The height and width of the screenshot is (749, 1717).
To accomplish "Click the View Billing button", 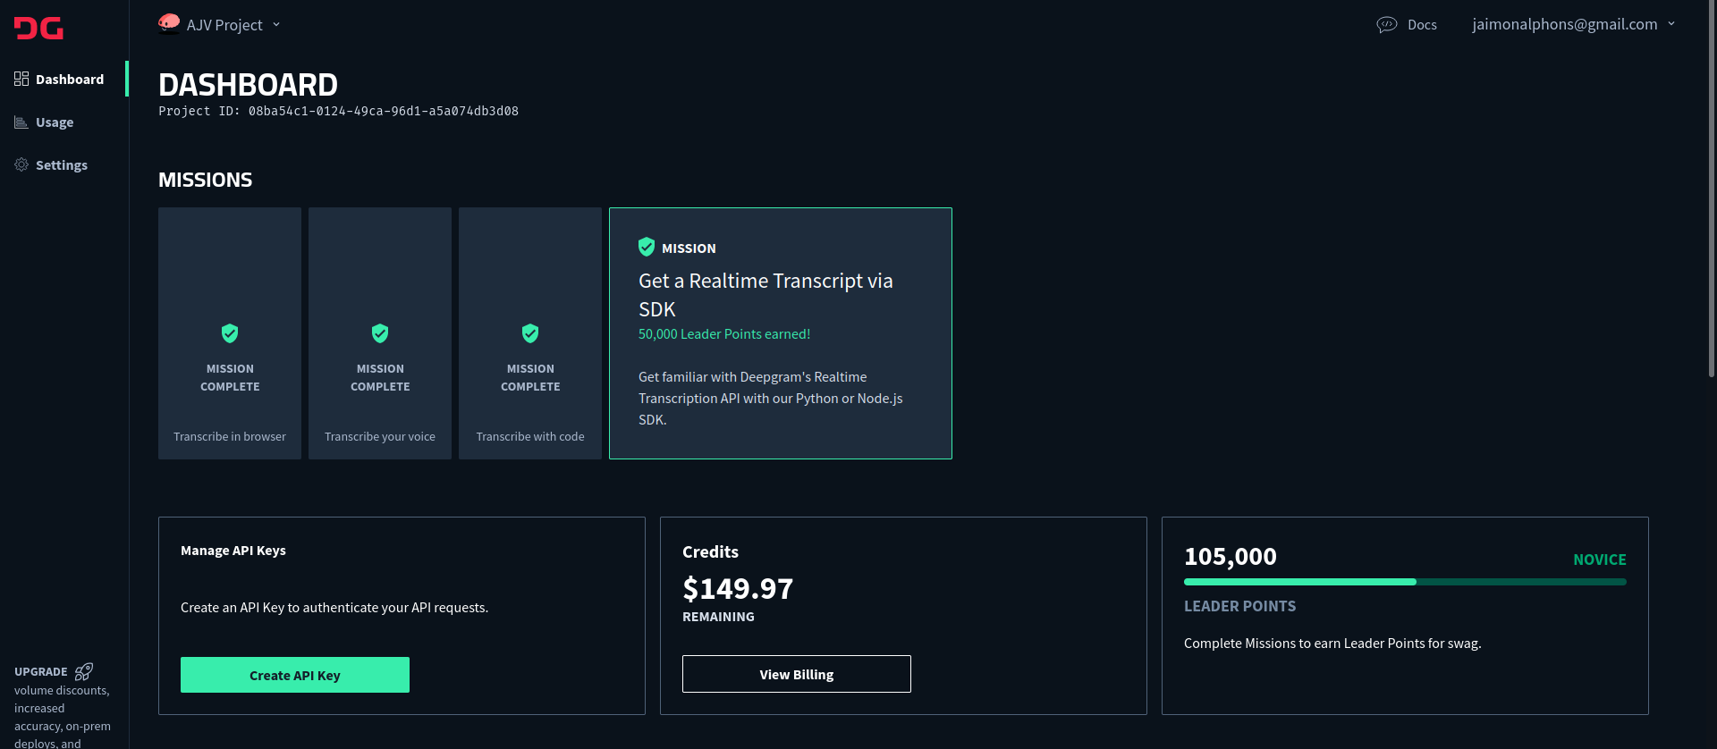I will [797, 674].
